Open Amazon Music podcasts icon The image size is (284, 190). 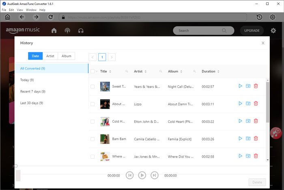pyautogui.click(x=67, y=30)
